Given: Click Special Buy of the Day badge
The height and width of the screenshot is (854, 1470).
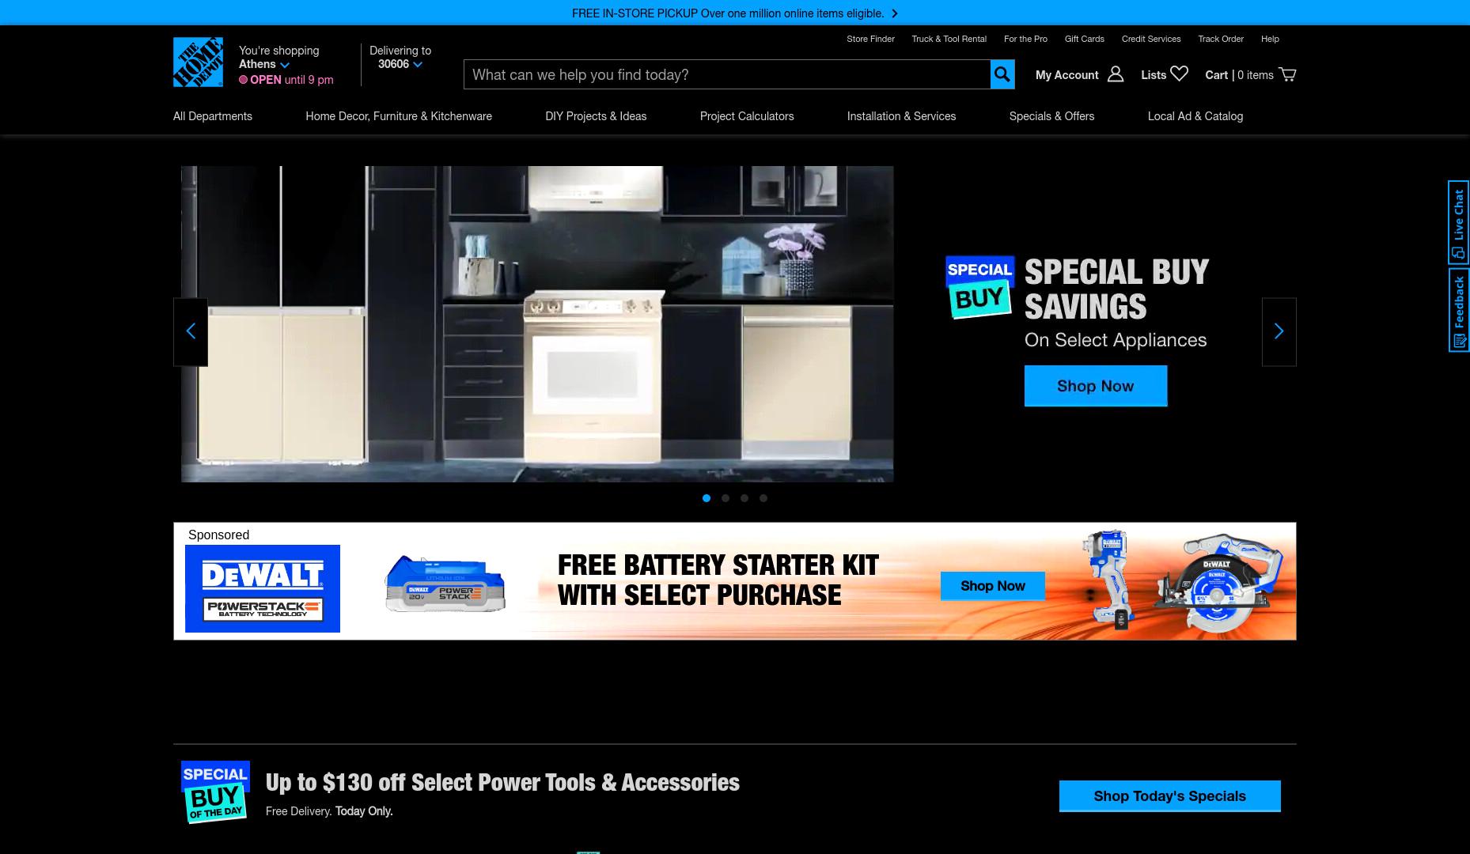Looking at the screenshot, I should coord(215,792).
